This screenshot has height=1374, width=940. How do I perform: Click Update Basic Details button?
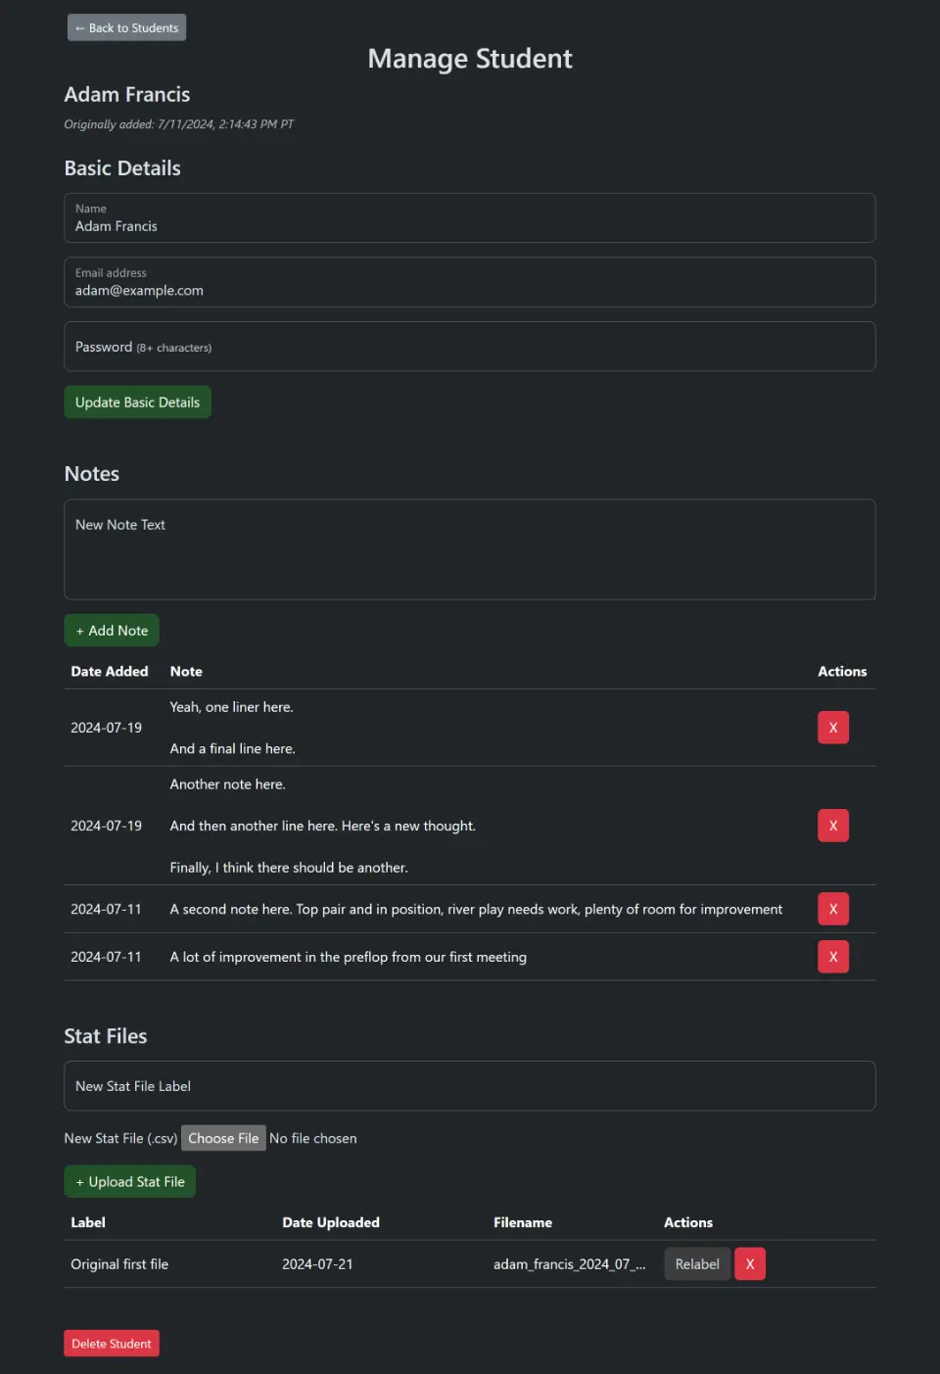(x=137, y=403)
